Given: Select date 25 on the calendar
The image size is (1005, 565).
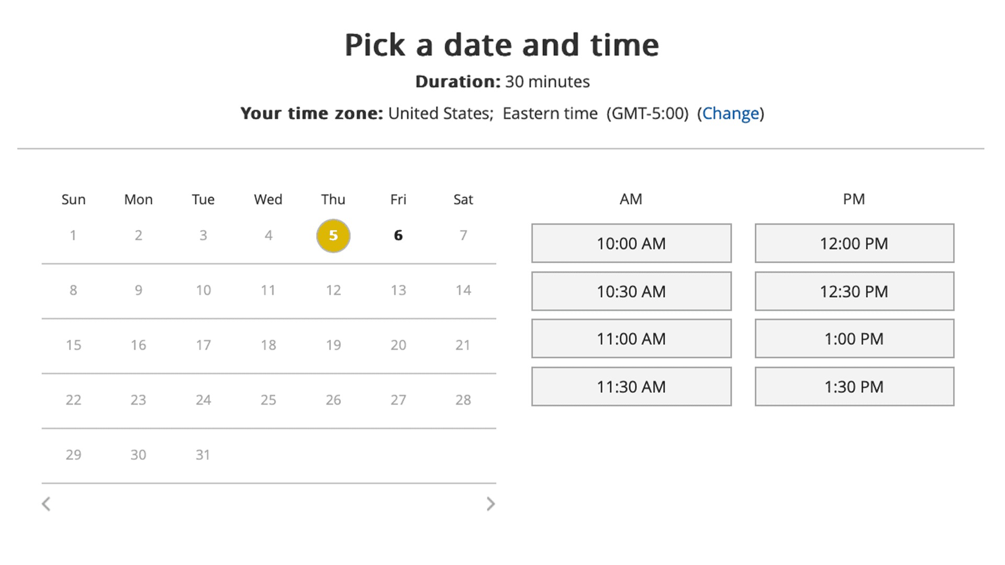Looking at the screenshot, I should [x=269, y=400].
